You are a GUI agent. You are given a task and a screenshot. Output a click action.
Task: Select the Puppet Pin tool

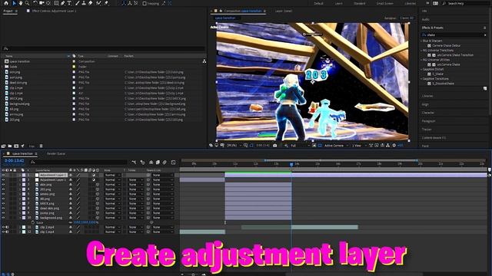pos(106,3)
